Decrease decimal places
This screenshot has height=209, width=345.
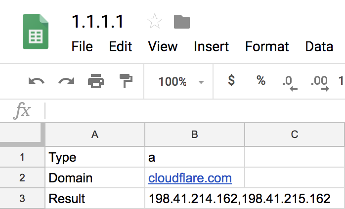coord(290,82)
